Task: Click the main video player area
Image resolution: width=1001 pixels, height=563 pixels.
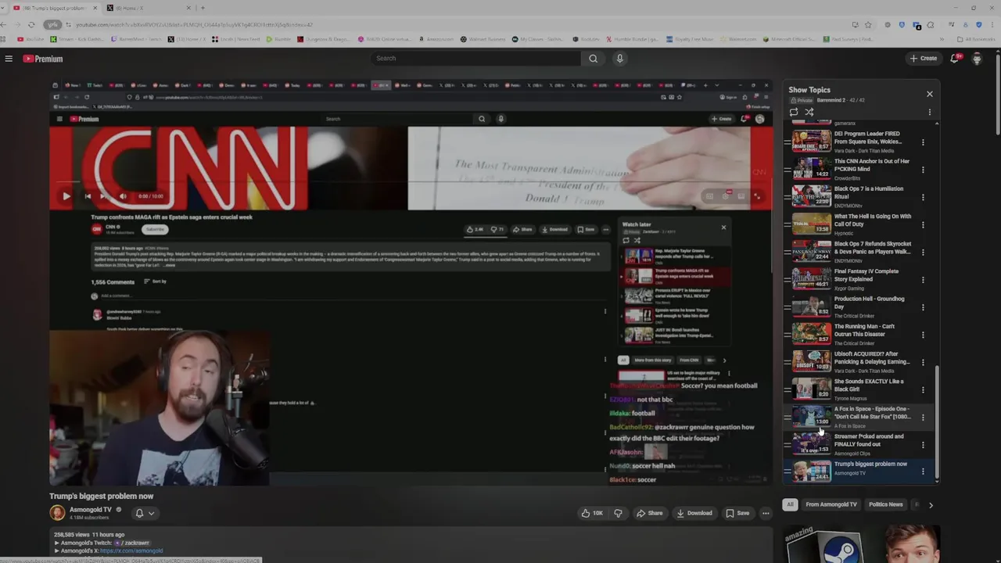Action: [x=411, y=283]
